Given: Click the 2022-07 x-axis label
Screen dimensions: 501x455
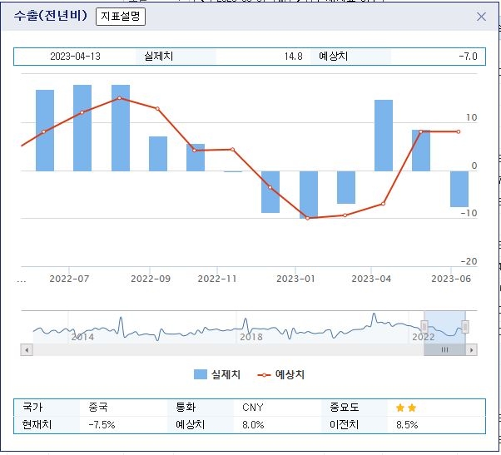Looking at the screenshot, I should 69,279.
